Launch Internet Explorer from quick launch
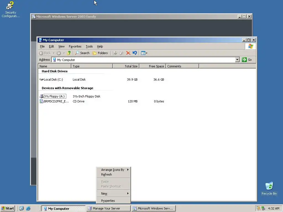This screenshot has width=283, height=212. click(x=28, y=208)
